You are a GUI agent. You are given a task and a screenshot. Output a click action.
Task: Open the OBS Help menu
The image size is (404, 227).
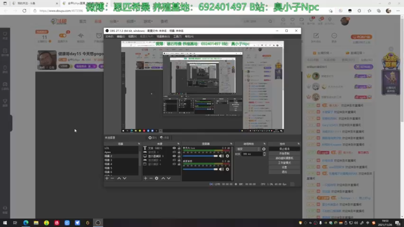point(189,36)
